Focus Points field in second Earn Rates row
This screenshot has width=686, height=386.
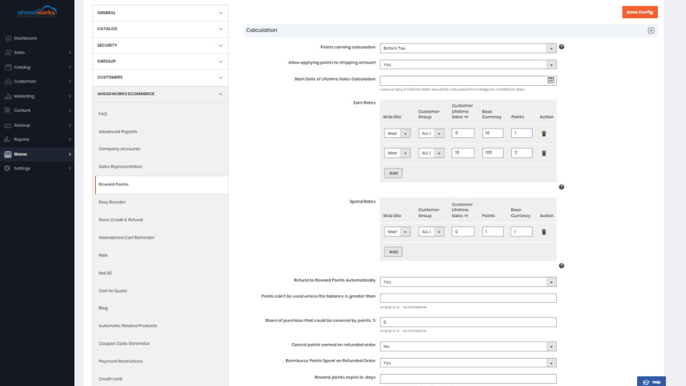click(521, 153)
